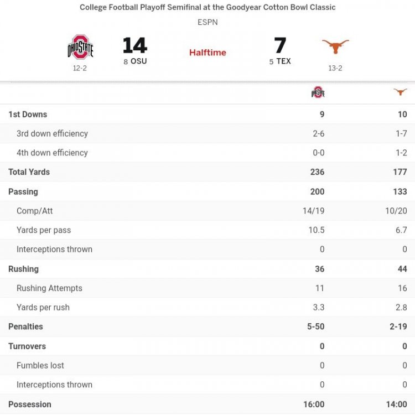This screenshot has width=415, height=415.
Task: Click the Passing stat category
Action: click(23, 191)
